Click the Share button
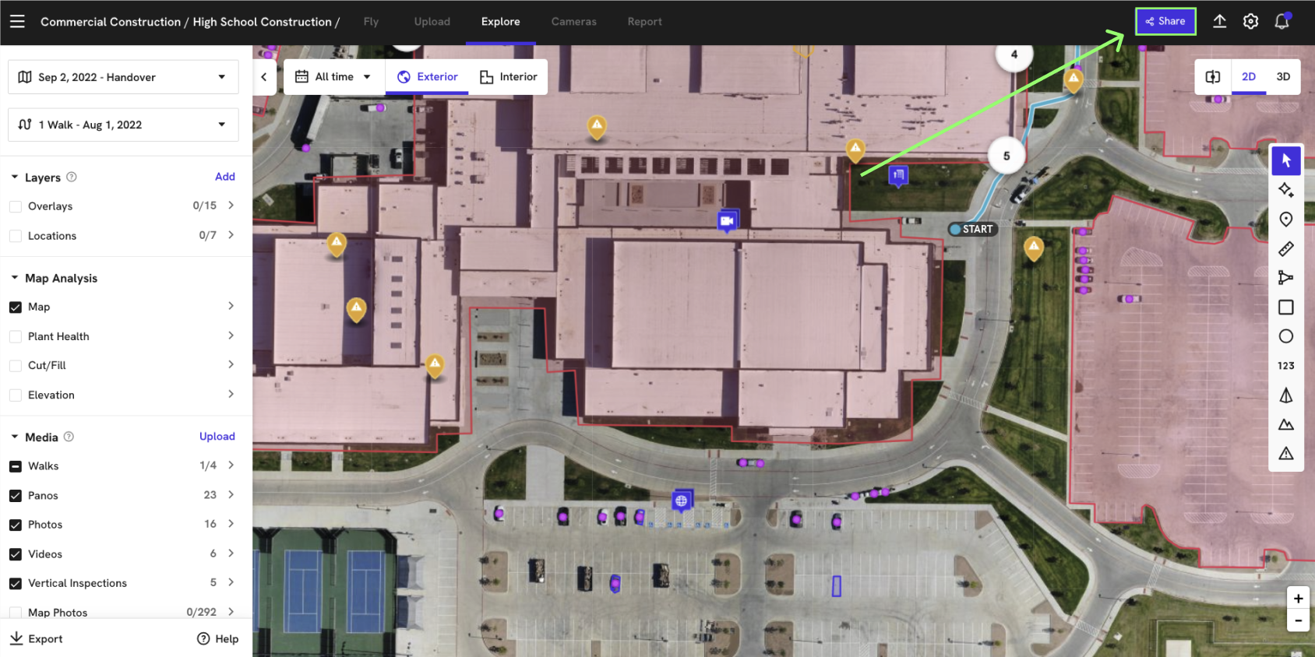 click(x=1165, y=22)
